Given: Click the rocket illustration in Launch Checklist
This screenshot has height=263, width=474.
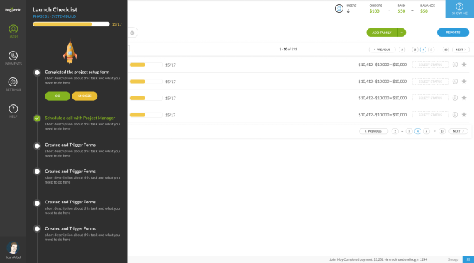Looking at the screenshot, I should pos(70,51).
